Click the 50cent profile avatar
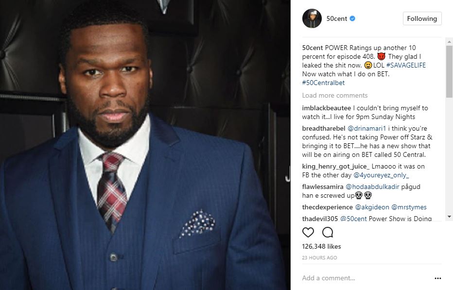This screenshot has width=453, height=290. tap(312, 18)
